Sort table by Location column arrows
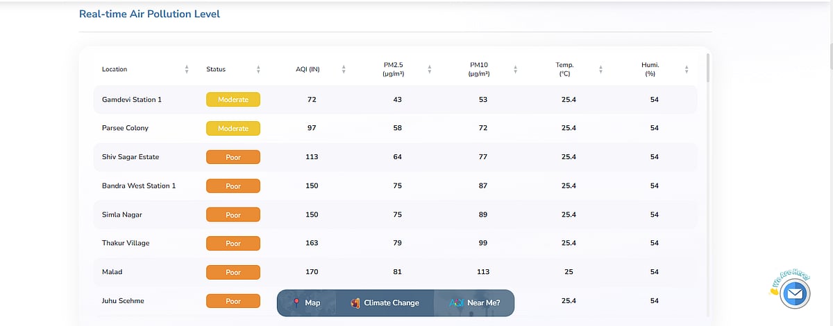This screenshot has width=833, height=326. pyautogui.click(x=187, y=69)
